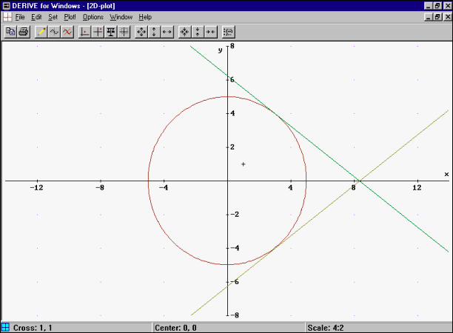The height and width of the screenshot is (333, 453).
Task: Click the DERIVE title bar system icon
Action: point(6,5)
